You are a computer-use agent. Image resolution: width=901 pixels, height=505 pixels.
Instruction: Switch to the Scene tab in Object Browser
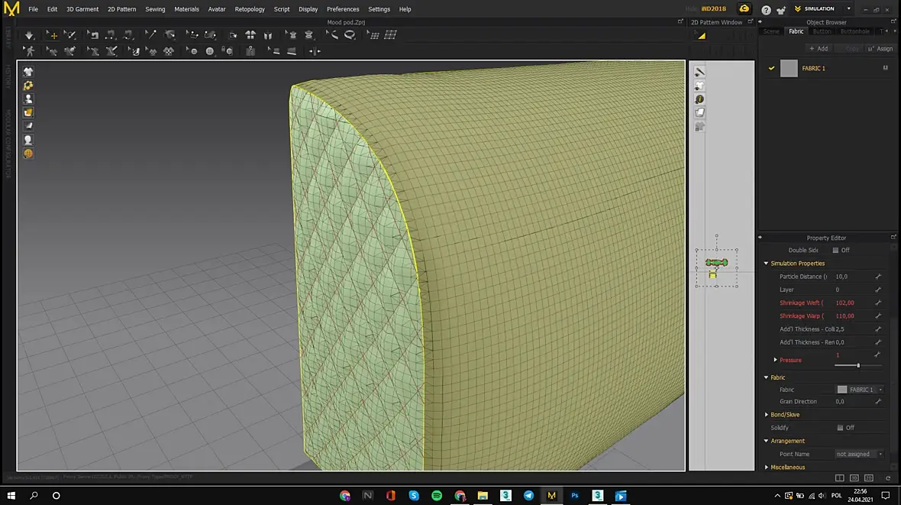point(771,31)
